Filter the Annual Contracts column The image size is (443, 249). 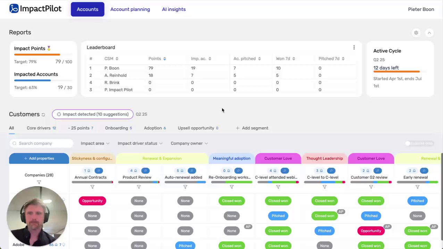pos(92,187)
